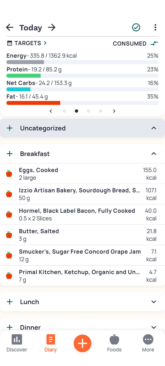Screen dimensions: 165x366
Task: Select the third summary page dot
Action: point(88,111)
